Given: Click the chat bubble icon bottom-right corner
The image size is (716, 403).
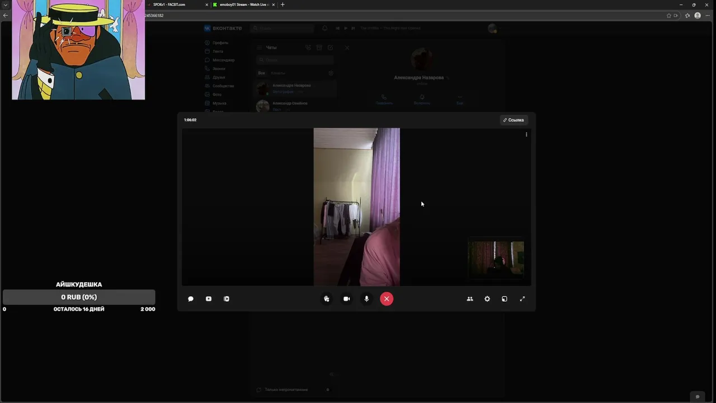Looking at the screenshot, I should [698, 397].
